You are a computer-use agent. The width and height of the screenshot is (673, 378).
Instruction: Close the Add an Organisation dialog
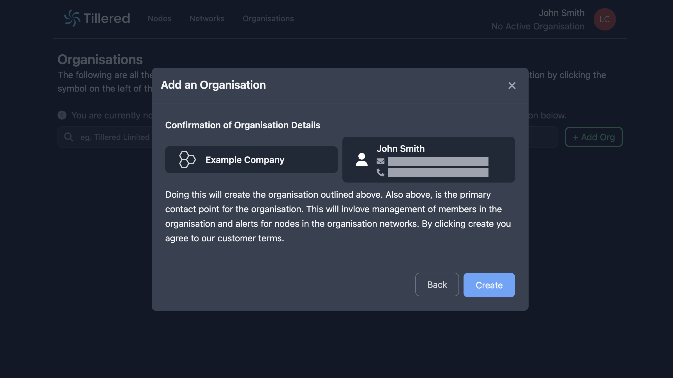(x=512, y=86)
